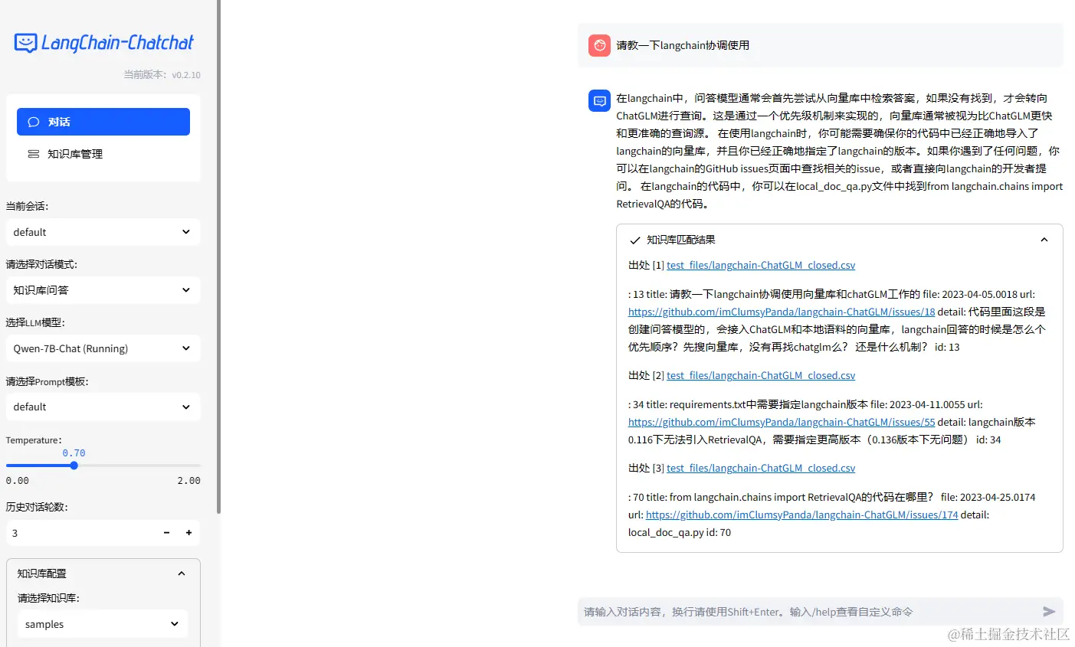Open the 请选择对话模式 dropdown showing 知识库问答
Screen dimensions: 1075x647
point(103,290)
